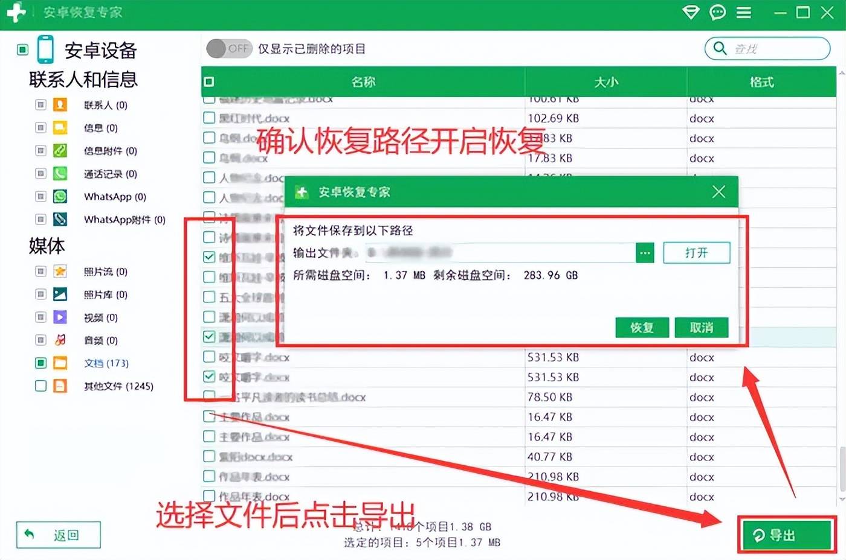Open the 联系人 contacts category
846x560 pixels.
click(60, 104)
